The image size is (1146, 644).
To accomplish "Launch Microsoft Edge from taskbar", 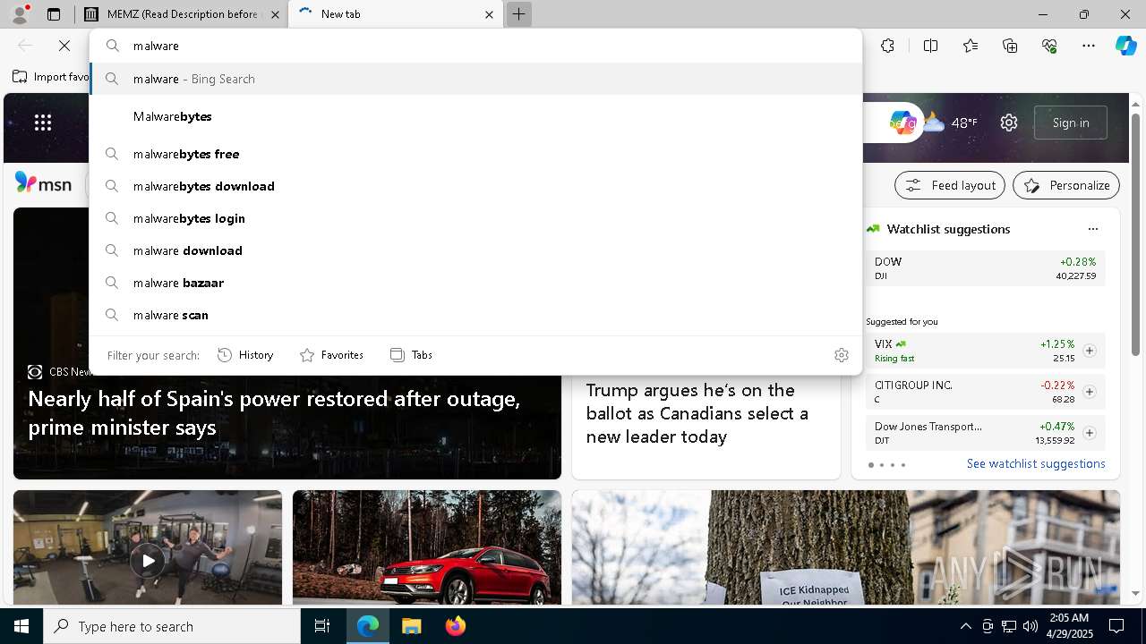I will (368, 626).
